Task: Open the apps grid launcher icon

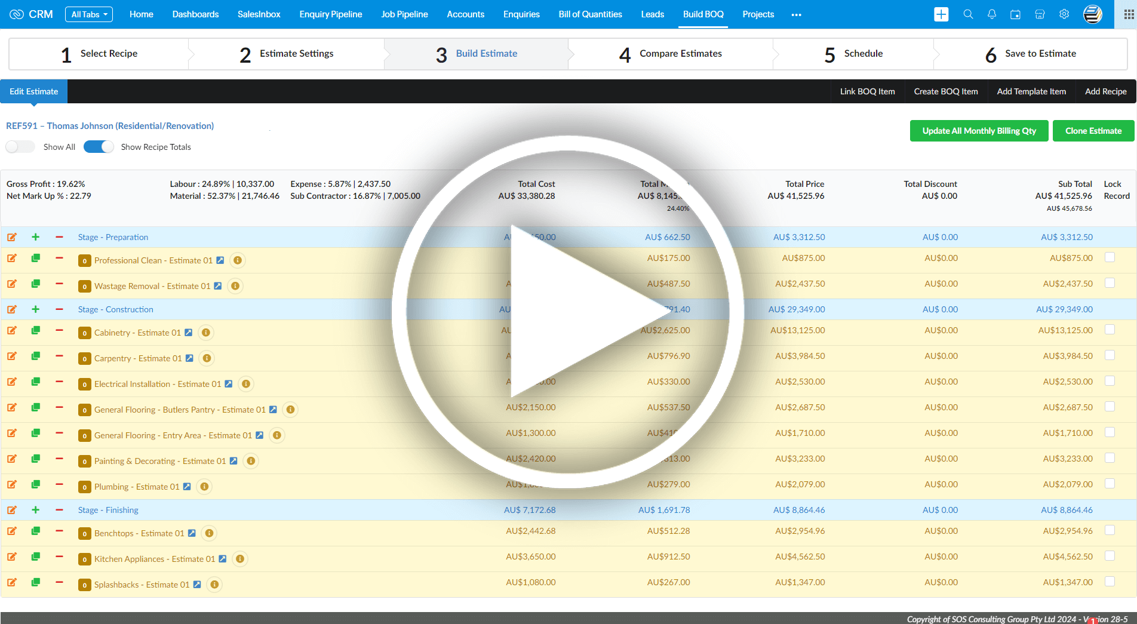Action: click(1129, 14)
